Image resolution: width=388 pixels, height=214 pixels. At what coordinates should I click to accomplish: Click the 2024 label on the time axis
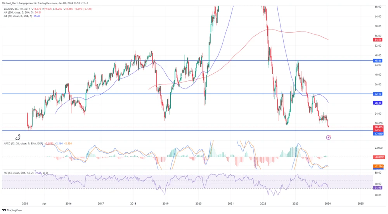pyautogui.click(x=328, y=203)
